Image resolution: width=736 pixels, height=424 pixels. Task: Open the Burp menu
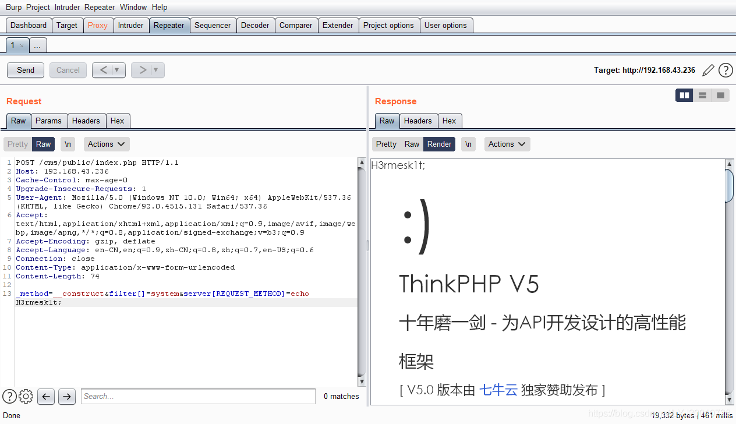pyautogui.click(x=13, y=8)
